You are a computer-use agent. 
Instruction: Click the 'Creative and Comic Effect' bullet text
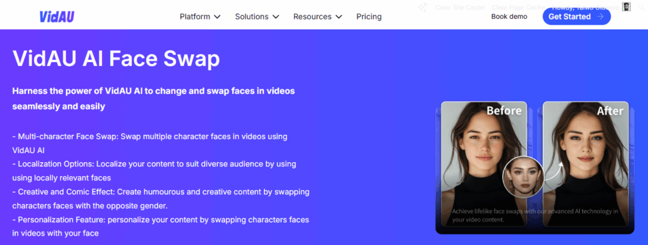[x=161, y=199]
